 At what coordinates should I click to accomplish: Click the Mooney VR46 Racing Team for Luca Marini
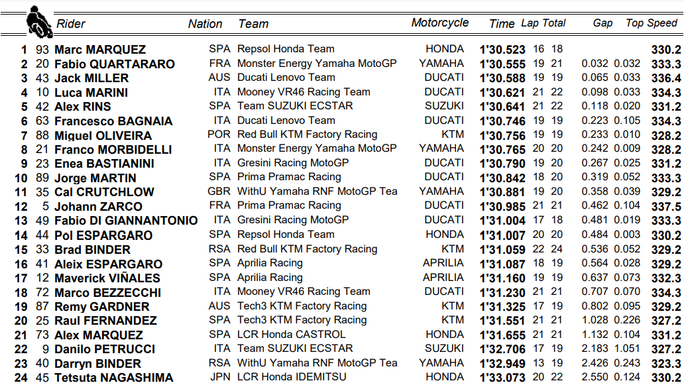pos(304,92)
